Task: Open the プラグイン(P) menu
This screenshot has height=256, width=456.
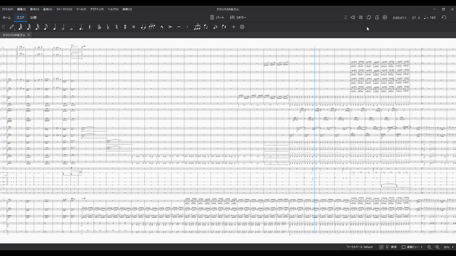Action: [97, 9]
